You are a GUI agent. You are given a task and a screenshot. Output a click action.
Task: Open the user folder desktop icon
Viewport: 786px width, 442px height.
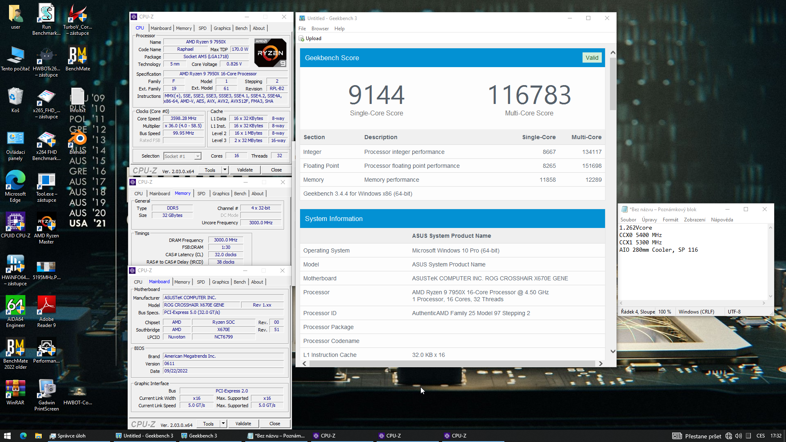pyautogui.click(x=16, y=17)
